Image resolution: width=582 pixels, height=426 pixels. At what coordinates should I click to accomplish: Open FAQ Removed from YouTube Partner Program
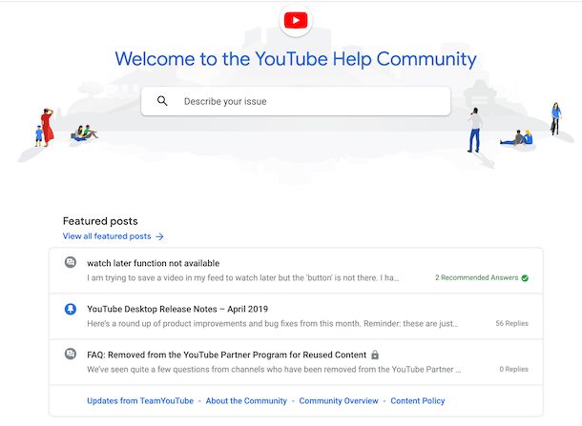(226, 355)
